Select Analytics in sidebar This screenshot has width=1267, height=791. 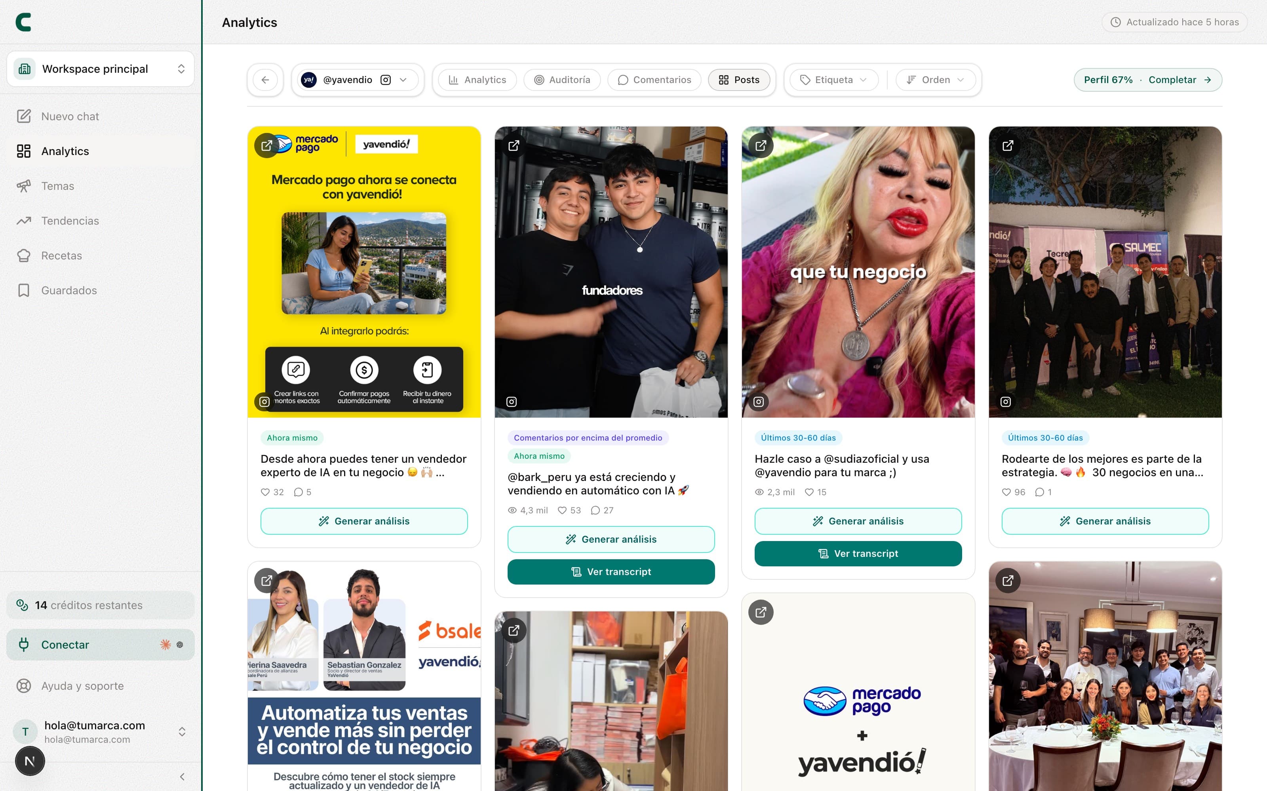[x=101, y=151]
